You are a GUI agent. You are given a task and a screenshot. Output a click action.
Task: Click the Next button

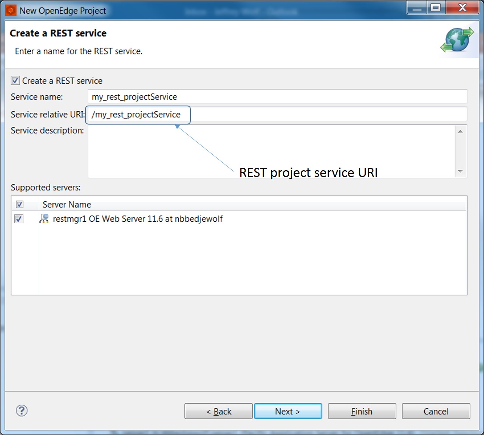pyautogui.click(x=288, y=411)
